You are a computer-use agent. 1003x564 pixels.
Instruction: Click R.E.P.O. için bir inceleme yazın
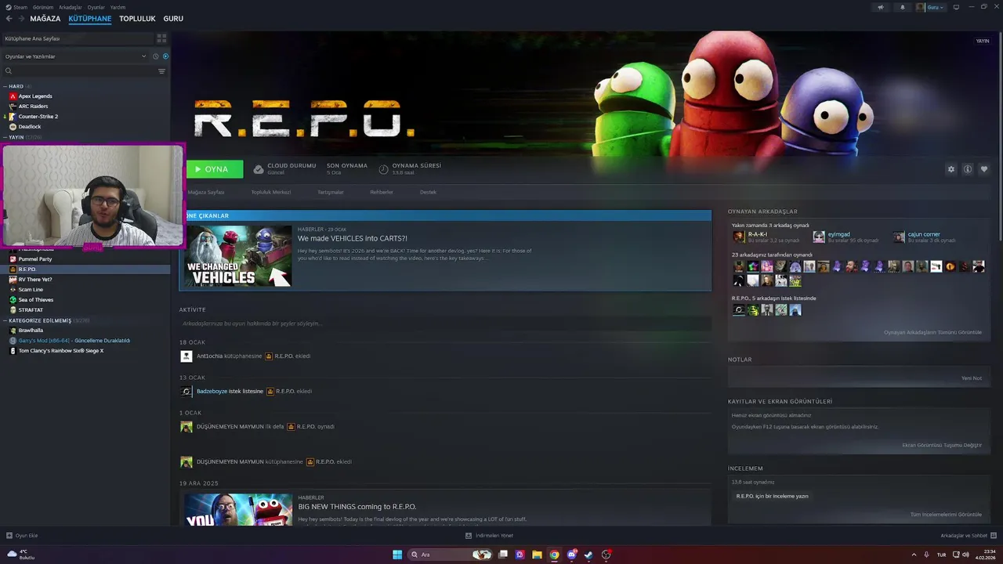773,496
